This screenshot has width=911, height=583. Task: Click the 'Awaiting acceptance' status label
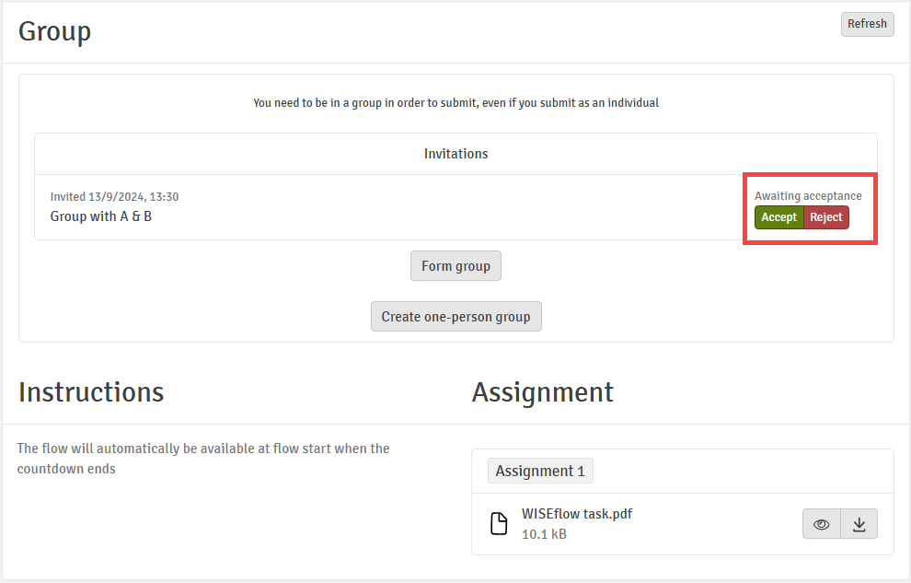click(808, 196)
